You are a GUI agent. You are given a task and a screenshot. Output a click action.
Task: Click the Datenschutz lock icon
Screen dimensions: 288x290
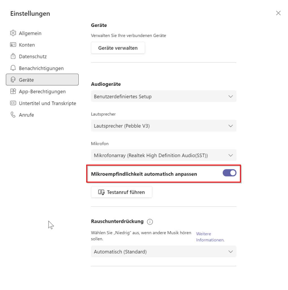pyautogui.click(x=13, y=56)
